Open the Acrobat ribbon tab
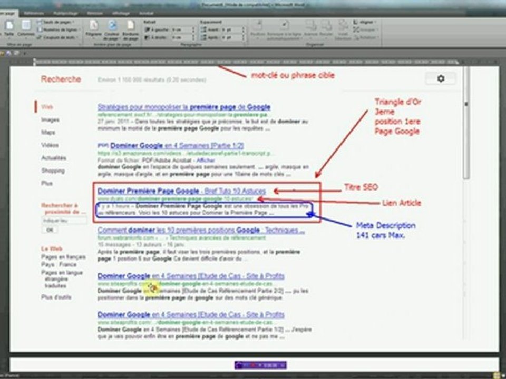506x379 pixels. point(146,14)
